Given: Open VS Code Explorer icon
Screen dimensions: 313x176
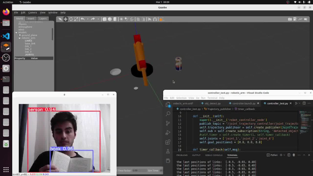Looking at the screenshot, I should pos(168,104).
